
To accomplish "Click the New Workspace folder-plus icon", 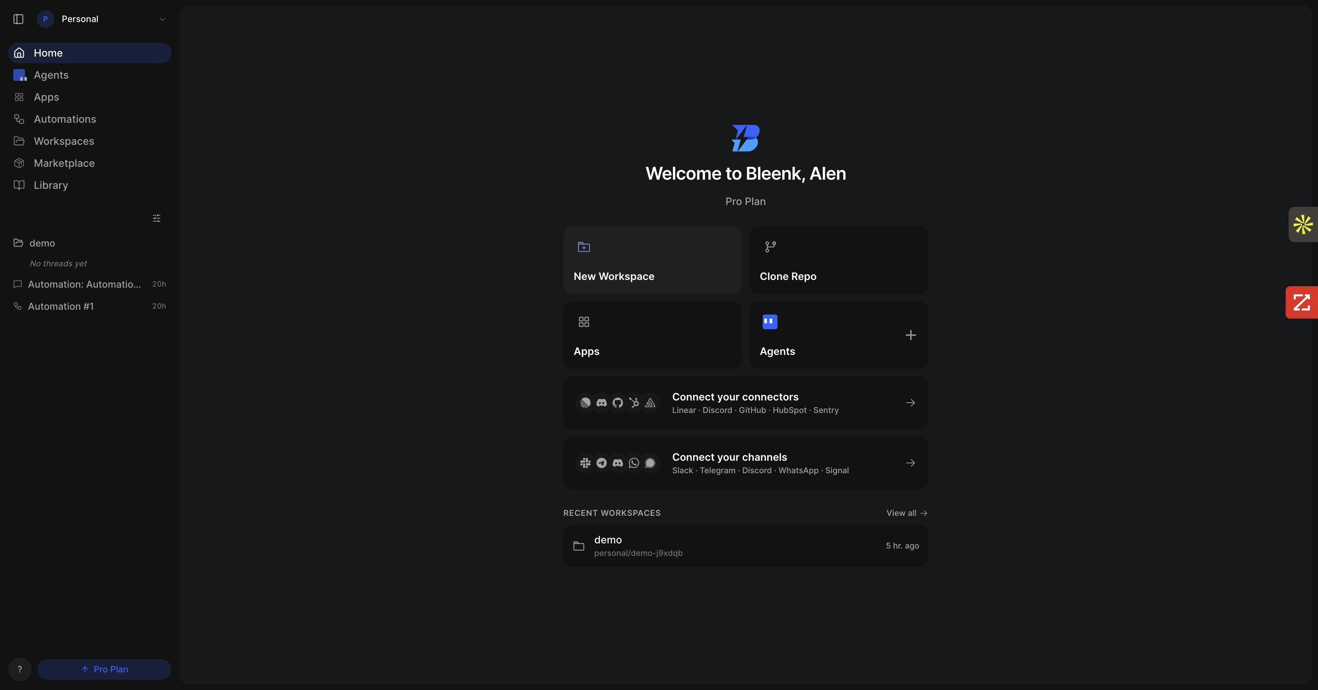I will [x=584, y=247].
